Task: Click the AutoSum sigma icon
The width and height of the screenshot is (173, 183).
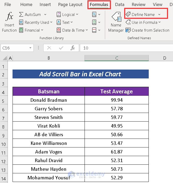Action: point(21,14)
